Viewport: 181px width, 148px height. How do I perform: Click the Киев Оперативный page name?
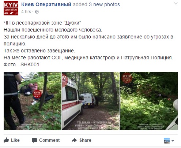tap(46, 4)
